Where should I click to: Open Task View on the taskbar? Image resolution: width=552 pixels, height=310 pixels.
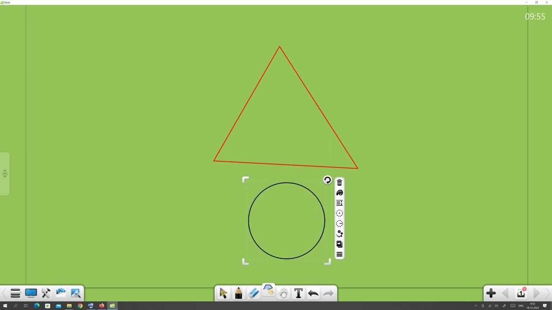[x=26, y=306]
